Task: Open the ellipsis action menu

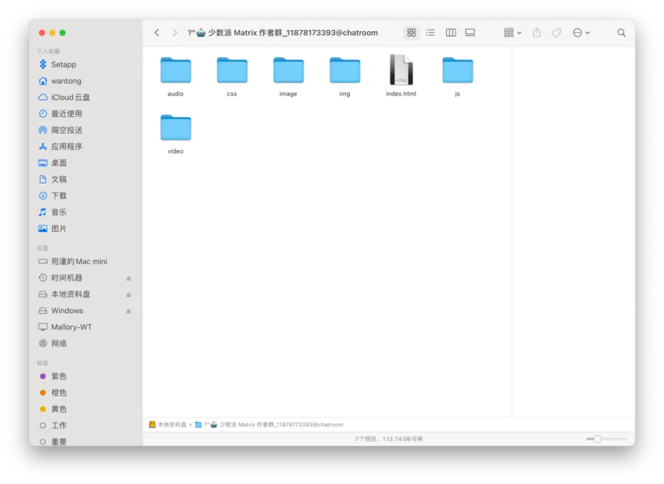Action: [581, 33]
